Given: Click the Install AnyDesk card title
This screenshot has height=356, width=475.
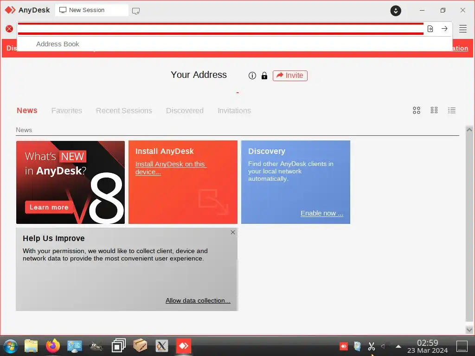Looking at the screenshot, I should (165, 151).
